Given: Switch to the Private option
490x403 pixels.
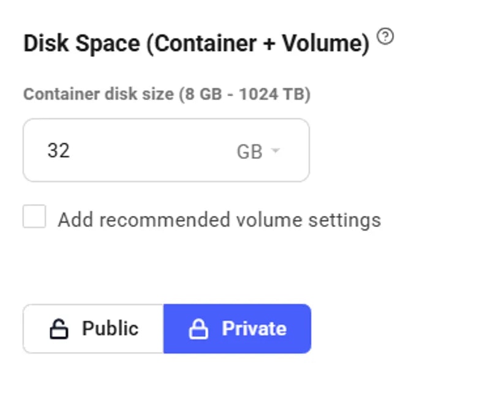Looking at the screenshot, I should pyautogui.click(x=237, y=329).
